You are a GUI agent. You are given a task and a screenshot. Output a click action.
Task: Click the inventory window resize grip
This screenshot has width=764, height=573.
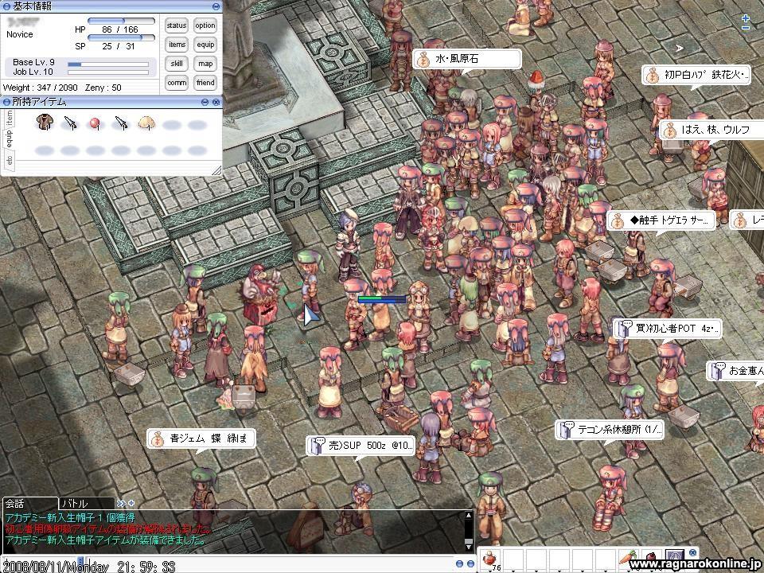coord(216,170)
